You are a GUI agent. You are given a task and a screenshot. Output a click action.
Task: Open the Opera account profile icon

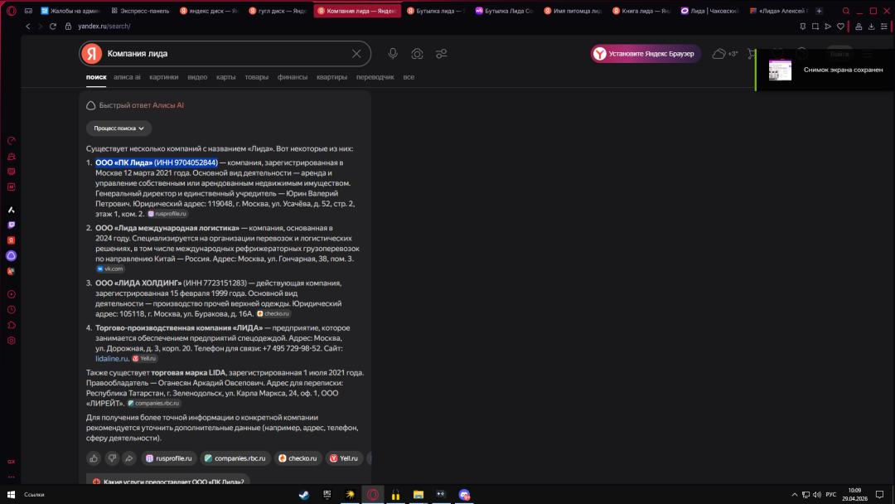pyautogui.click(x=859, y=27)
